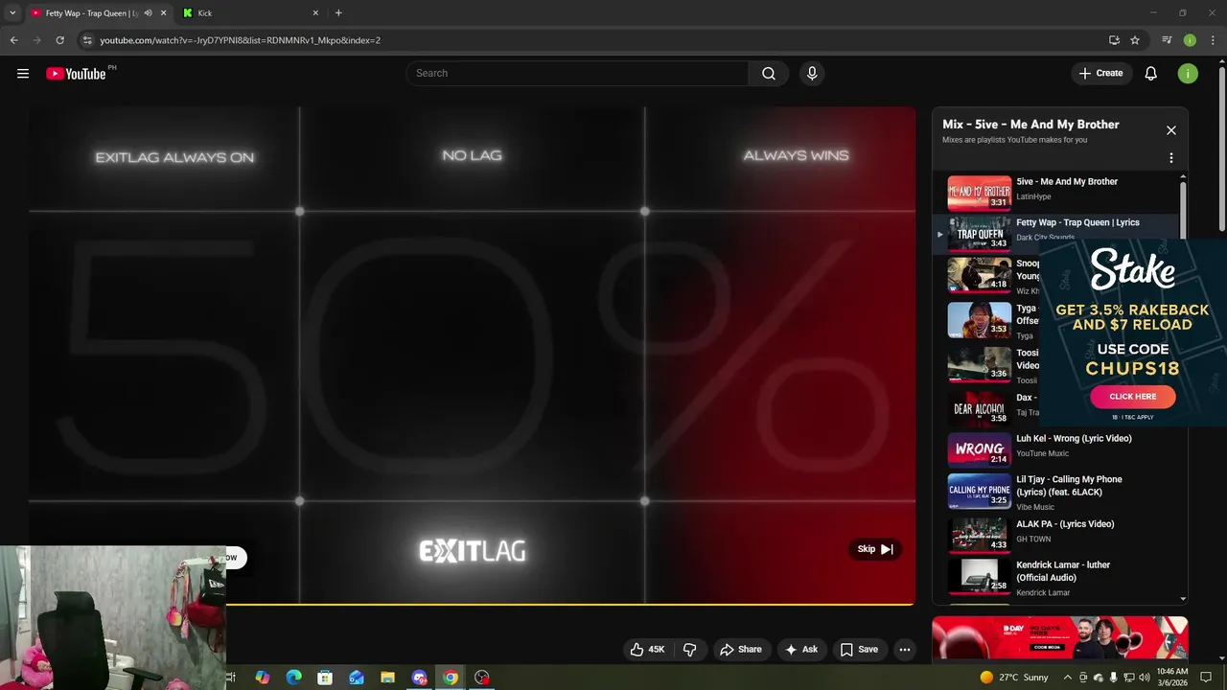
Task: Save the video to a playlist
Action: coord(859,650)
